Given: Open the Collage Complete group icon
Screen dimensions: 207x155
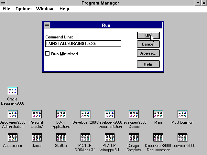Looking at the screenshot, I should tap(134, 138).
